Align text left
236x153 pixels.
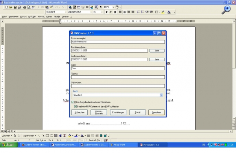click(120, 12)
